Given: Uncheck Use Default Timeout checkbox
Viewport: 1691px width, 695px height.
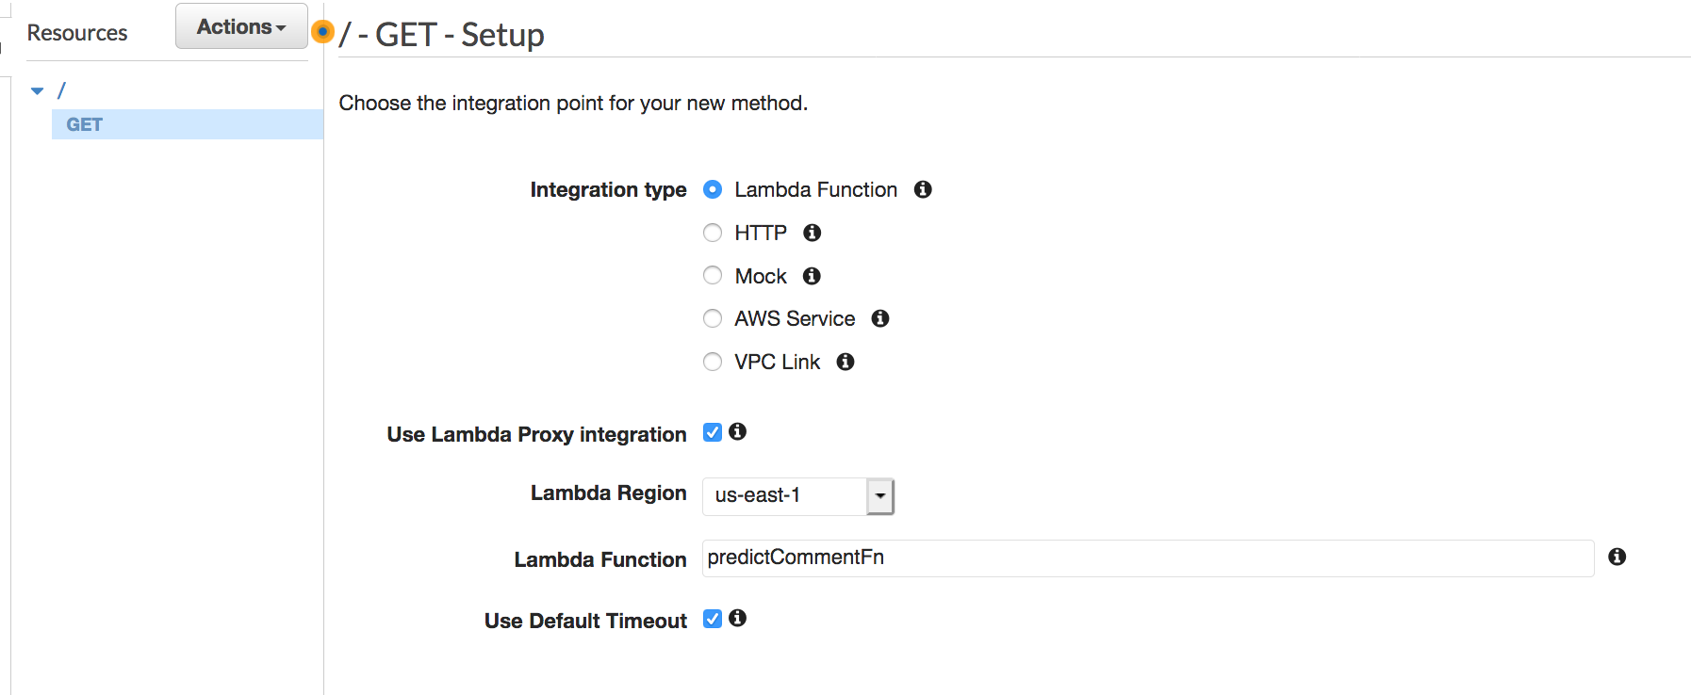Looking at the screenshot, I should click(x=713, y=619).
